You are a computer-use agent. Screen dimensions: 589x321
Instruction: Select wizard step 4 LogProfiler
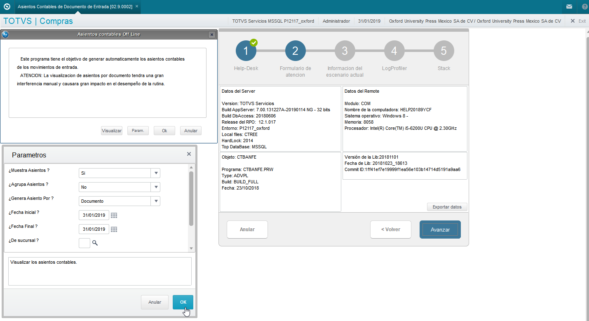pos(394,51)
